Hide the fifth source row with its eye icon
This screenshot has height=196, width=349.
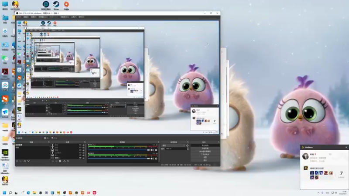[x=80, y=155]
